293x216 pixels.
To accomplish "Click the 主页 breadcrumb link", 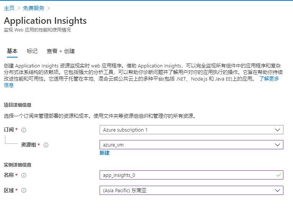I will click(x=9, y=8).
